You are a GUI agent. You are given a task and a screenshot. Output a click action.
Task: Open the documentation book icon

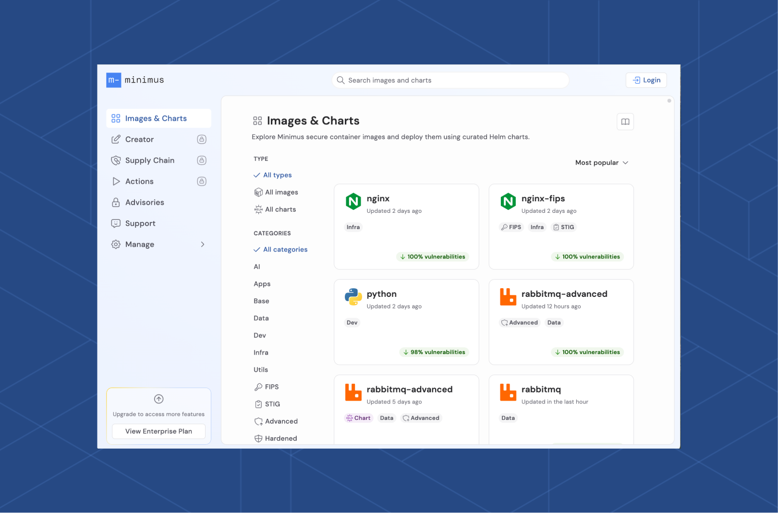point(625,122)
